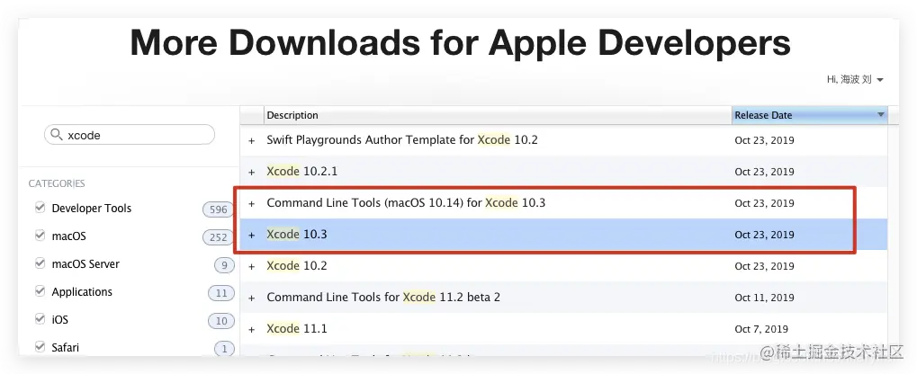Viewport: 917px width, 374px height.
Task: Click the 596 count badge
Action: pyautogui.click(x=218, y=209)
